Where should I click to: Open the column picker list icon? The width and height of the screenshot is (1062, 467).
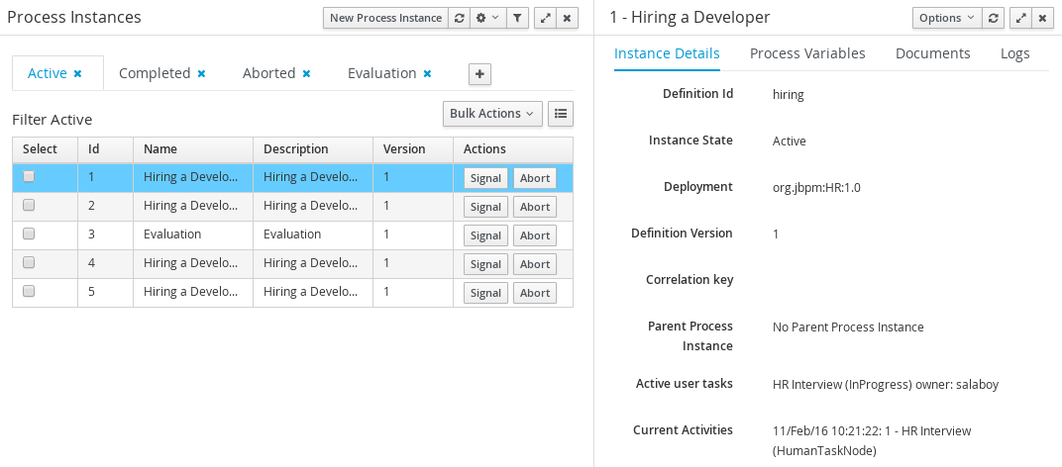[561, 114]
